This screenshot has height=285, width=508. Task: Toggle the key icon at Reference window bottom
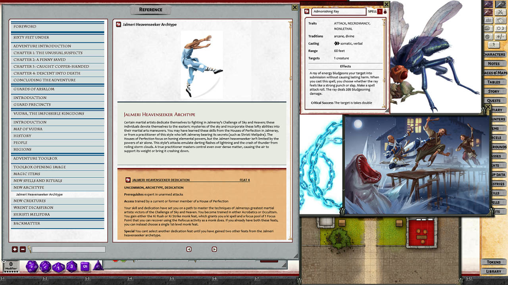point(29,249)
